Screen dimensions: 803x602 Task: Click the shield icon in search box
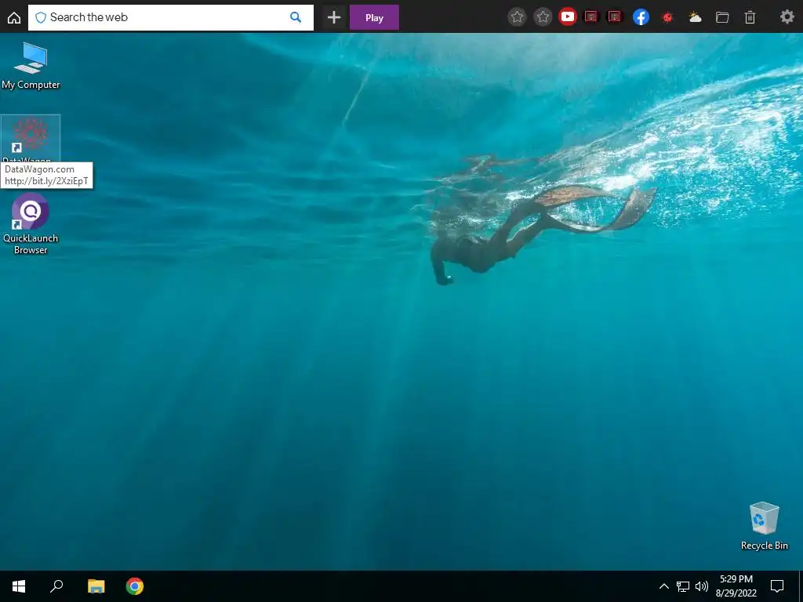pos(41,17)
